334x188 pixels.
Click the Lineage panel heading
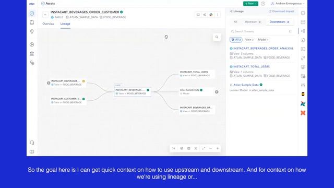coord(236,11)
